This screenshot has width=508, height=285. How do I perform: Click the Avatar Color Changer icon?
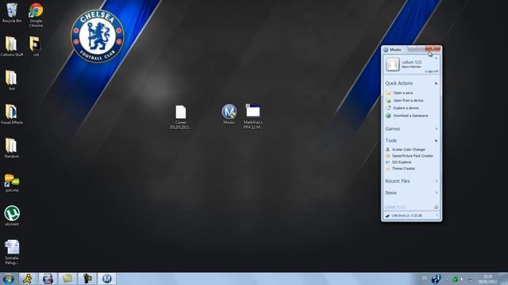click(388, 150)
